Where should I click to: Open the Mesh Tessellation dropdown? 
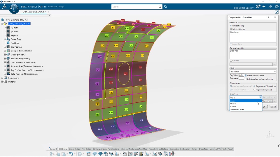253,72
